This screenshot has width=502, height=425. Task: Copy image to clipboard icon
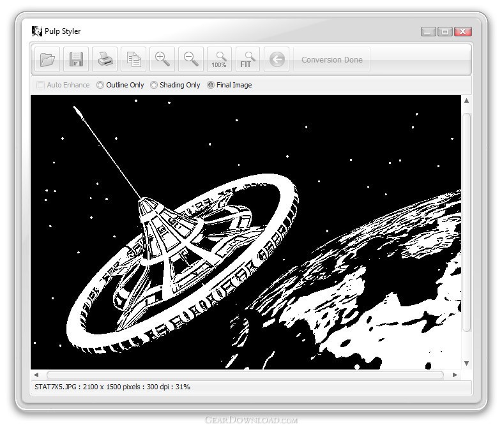coord(133,59)
